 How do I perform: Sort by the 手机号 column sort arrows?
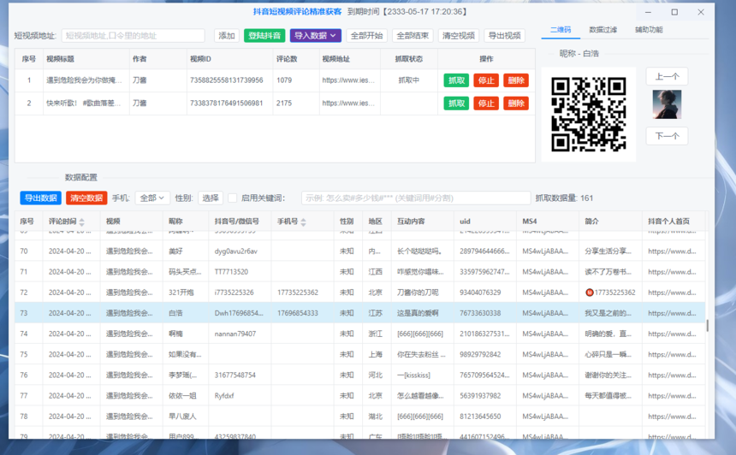[x=303, y=222]
